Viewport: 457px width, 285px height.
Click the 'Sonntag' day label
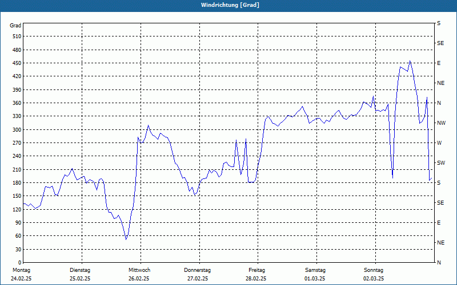374,270
